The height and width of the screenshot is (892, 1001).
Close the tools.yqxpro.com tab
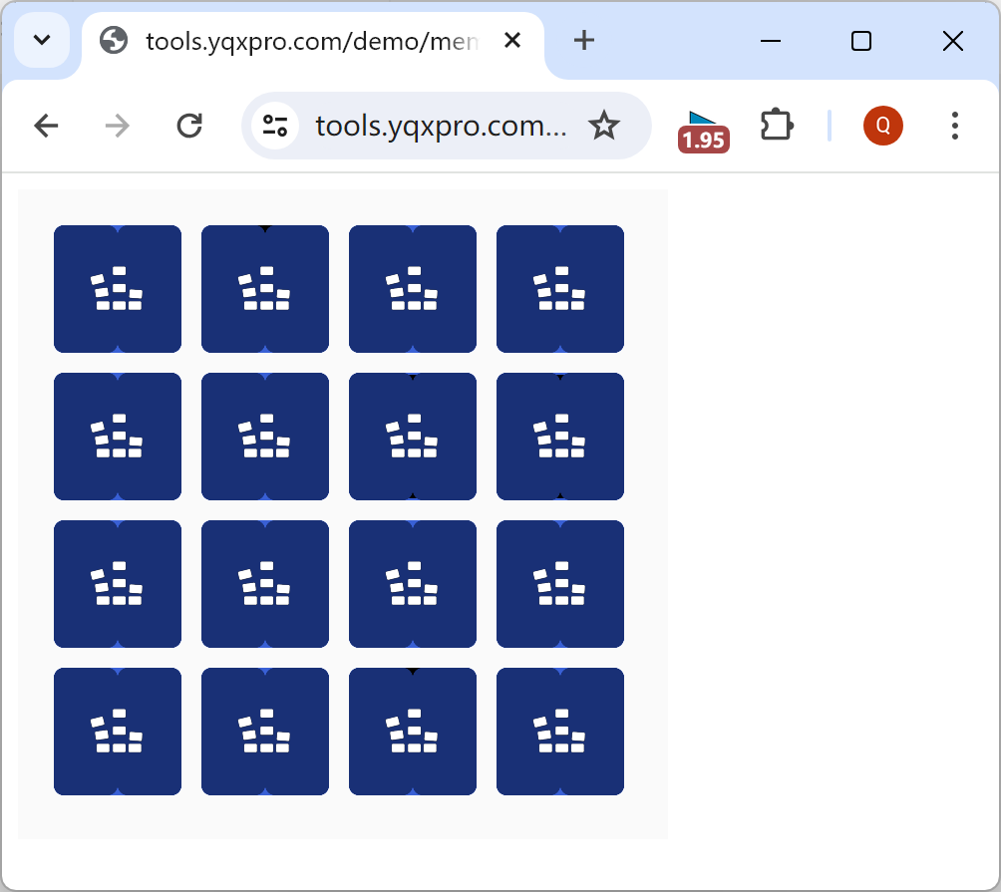[512, 41]
